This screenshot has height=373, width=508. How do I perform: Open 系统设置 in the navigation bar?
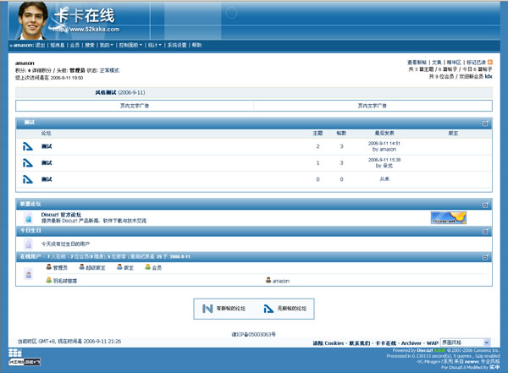(177, 45)
